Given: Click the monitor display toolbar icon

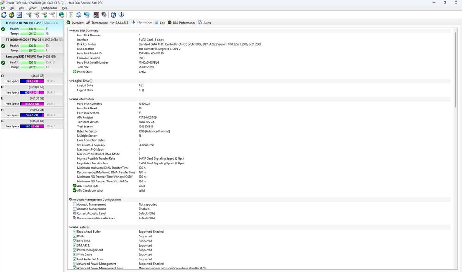Looking at the screenshot, I should point(96,15).
